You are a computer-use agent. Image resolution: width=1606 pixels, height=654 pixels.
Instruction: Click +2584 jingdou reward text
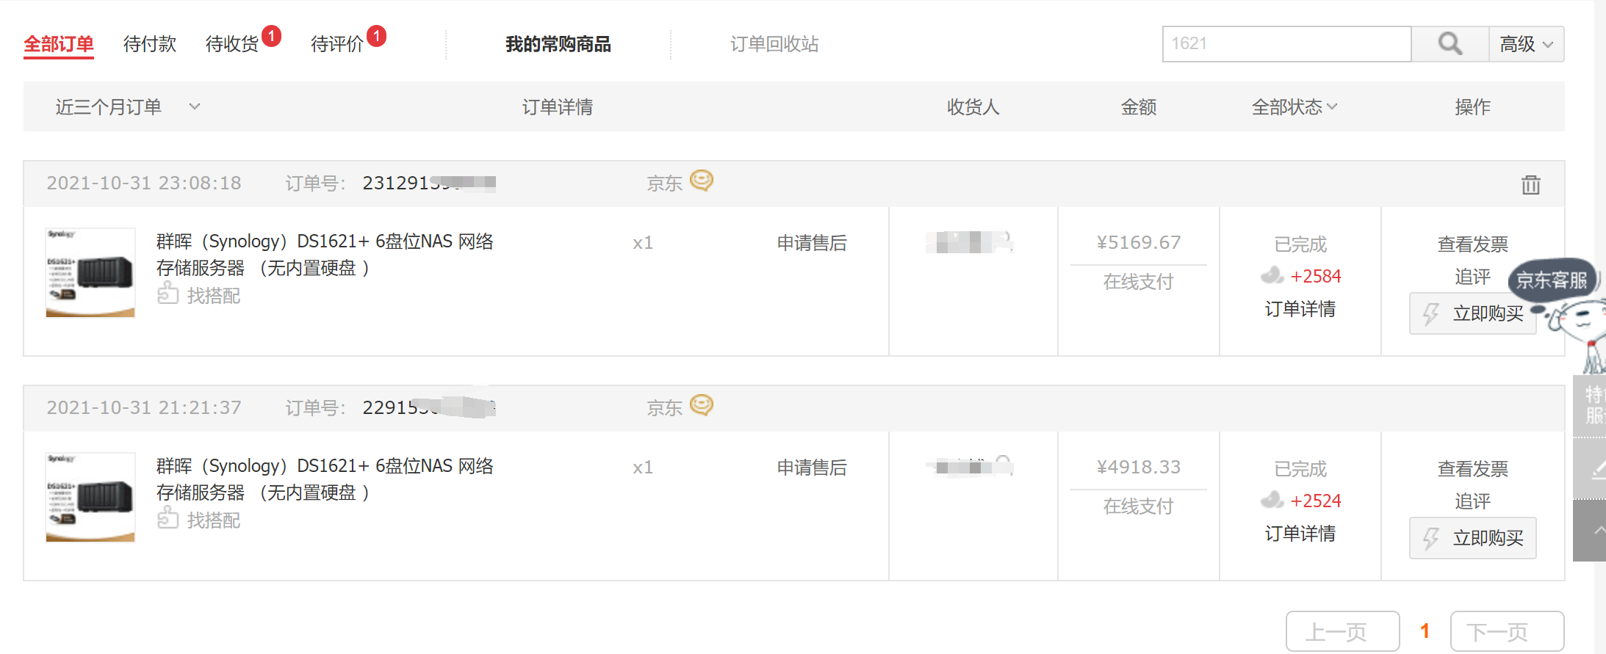click(x=1316, y=277)
